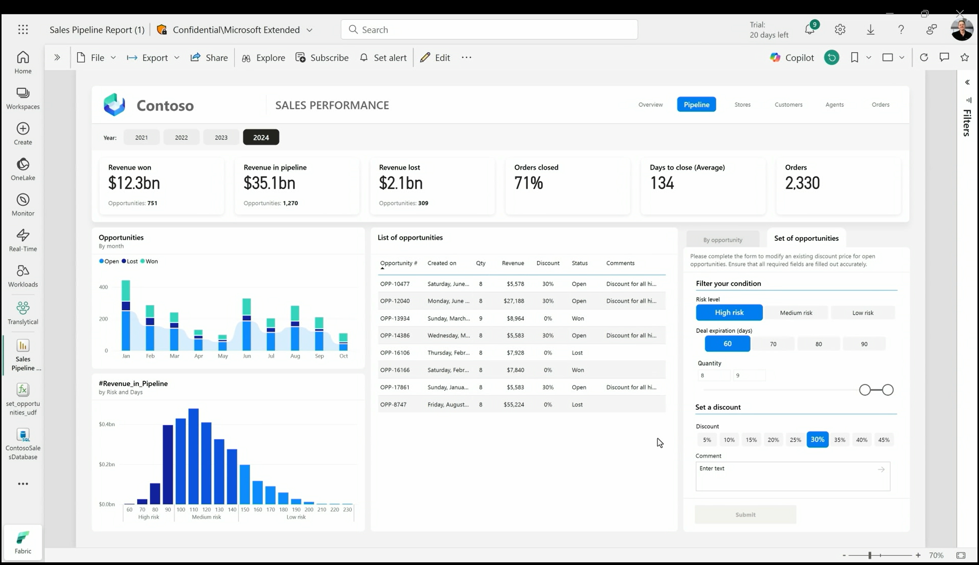Expand the navigation pane chevron
Image resolution: width=979 pixels, height=565 pixels.
tap(57, 58)
